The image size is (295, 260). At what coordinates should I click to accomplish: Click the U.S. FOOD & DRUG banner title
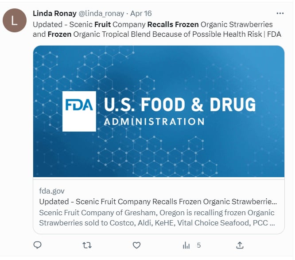click(x=180, y=104)
